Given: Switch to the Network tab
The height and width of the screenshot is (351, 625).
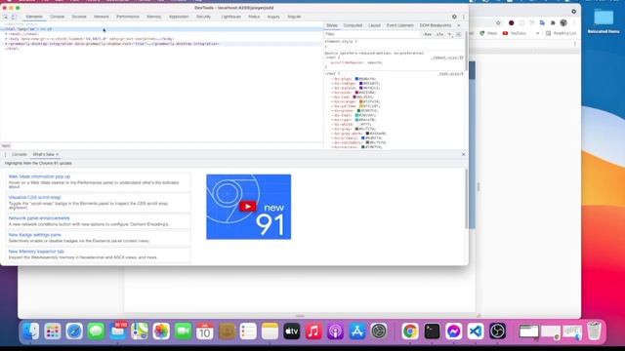Looking at the screenshot, I should pyautogui.click(x=102, y=17).
